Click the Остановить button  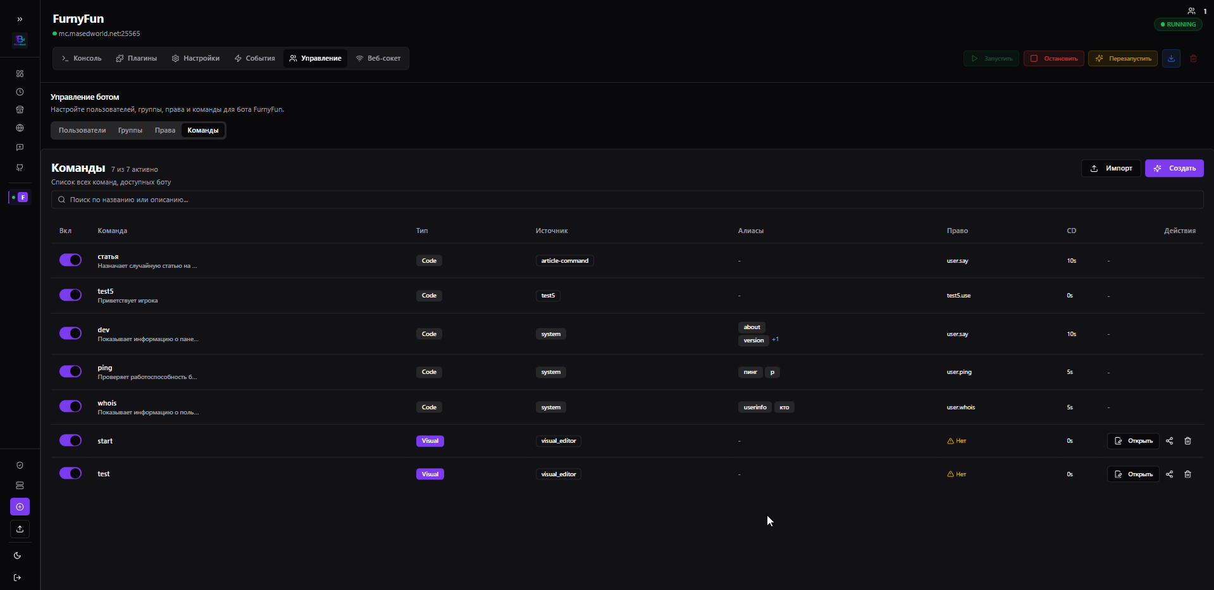(1054, 59)
